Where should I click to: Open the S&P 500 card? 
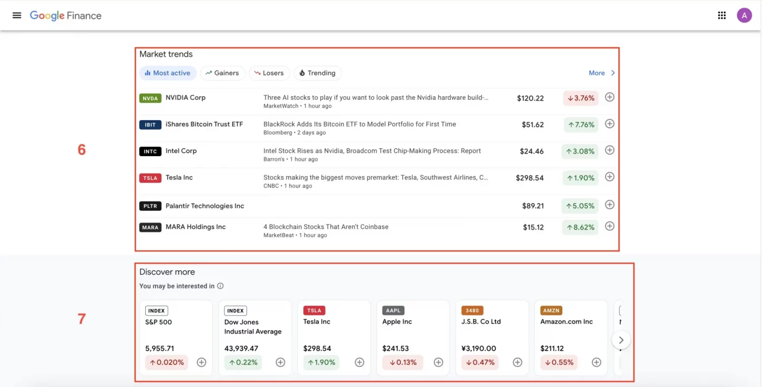pos(176,338)
